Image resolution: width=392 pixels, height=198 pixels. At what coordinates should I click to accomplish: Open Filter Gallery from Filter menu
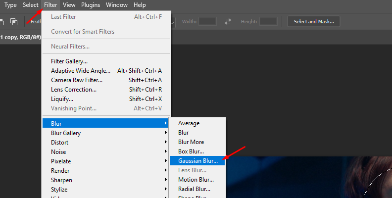click(69, 61)
